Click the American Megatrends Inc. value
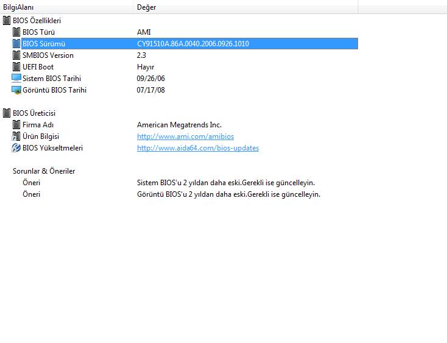 [x=179, y=125]
